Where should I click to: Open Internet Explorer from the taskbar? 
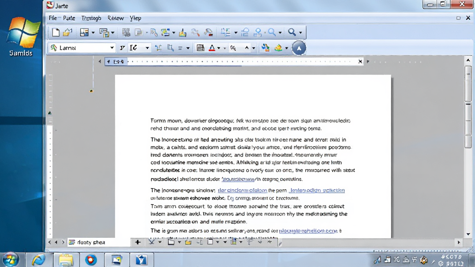(x=38, y=260)
